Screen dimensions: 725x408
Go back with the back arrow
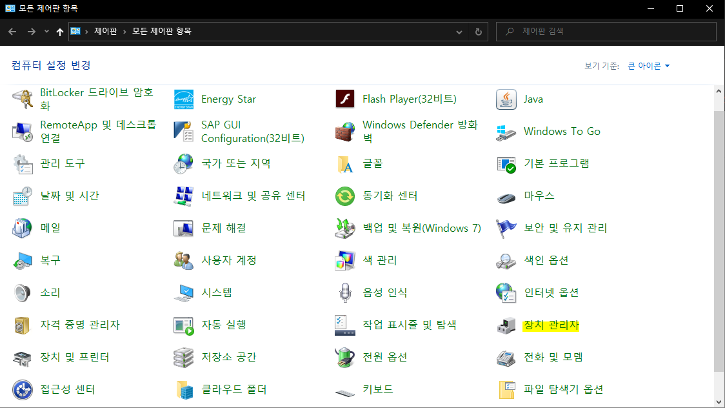[x=12, y=32]
